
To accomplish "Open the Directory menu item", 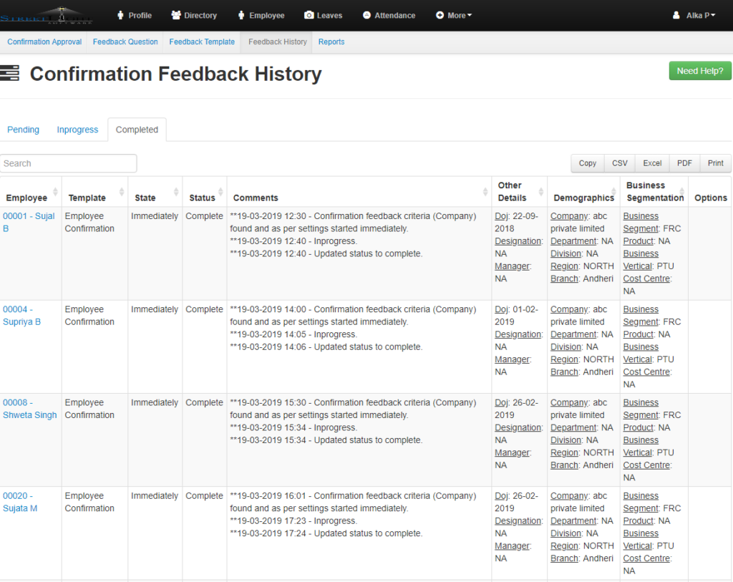I will click(x=194, y=16).
